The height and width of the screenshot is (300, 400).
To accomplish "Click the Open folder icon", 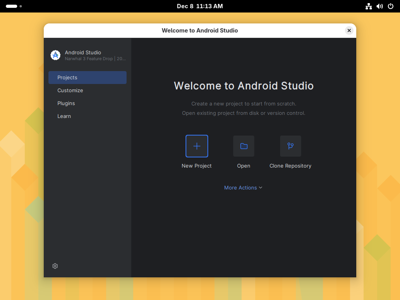I will tap(244, 146).
